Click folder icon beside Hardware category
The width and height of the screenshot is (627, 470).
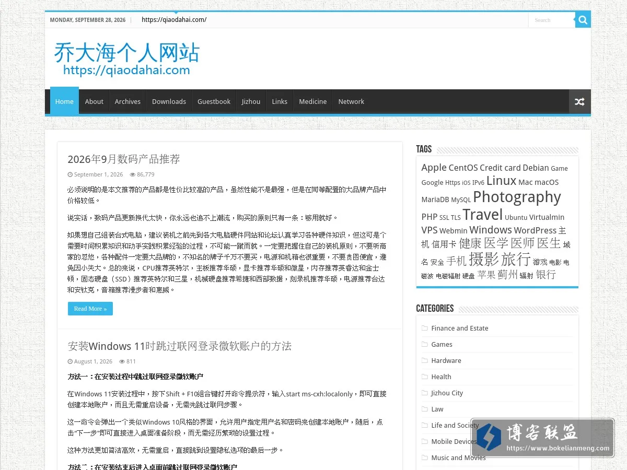425,360
